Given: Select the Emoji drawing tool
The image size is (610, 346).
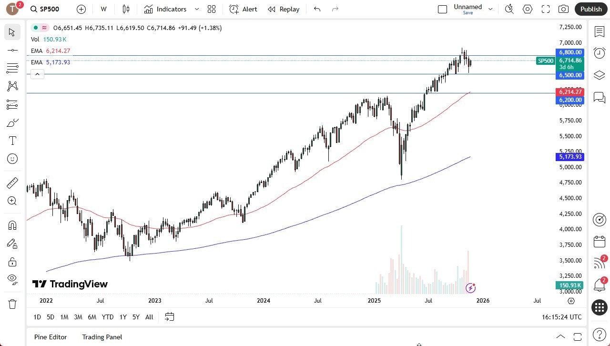Looking at the screenshot, I should coord(12,159).
